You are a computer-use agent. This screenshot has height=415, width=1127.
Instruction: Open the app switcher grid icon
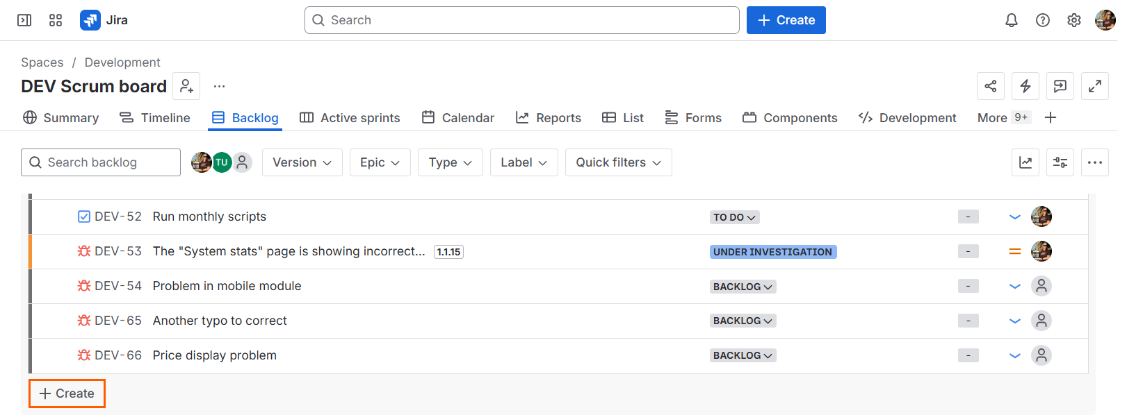point(56,20)
